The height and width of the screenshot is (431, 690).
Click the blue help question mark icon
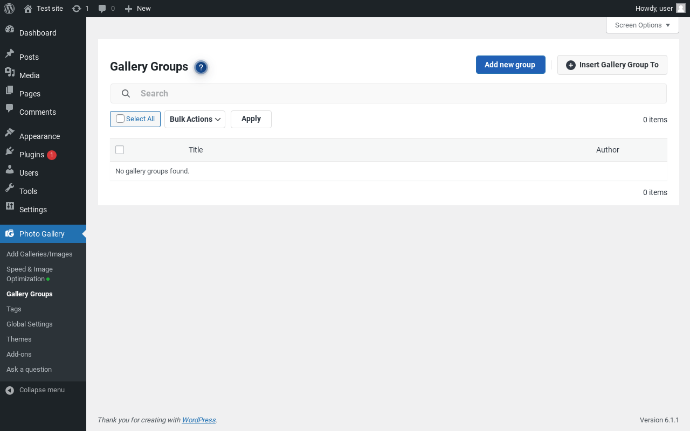(x=201, y=67)
